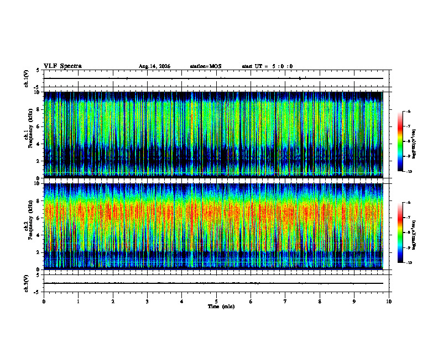Viewport: 438px width, 338px height.
Task: Click time axis tick label "1"
Action: [x=78, y=302]
